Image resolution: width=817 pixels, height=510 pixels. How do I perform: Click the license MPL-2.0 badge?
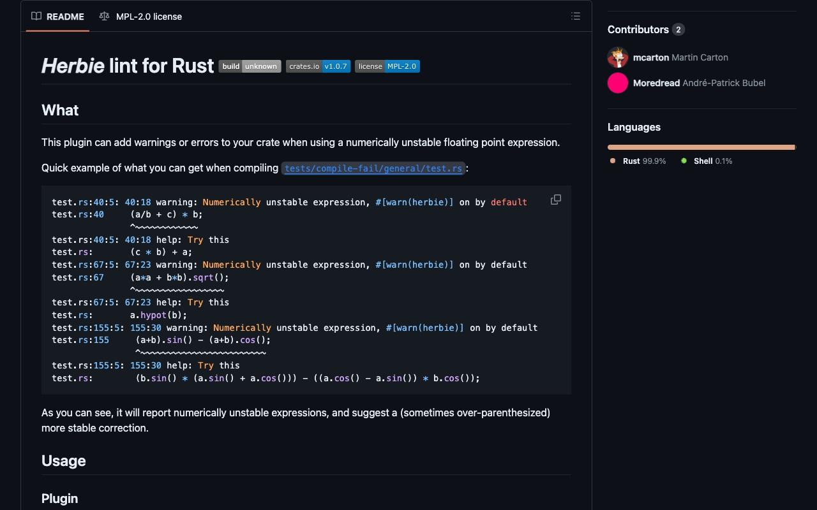coord(387,66)
